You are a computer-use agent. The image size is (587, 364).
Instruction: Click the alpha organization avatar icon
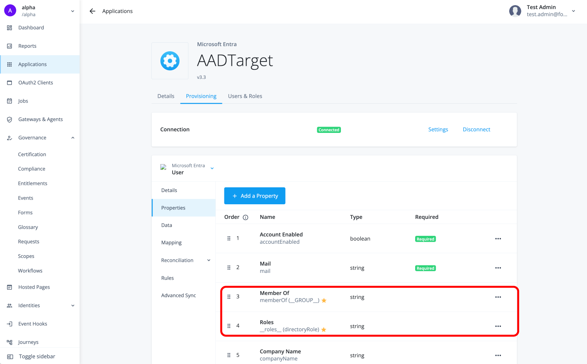click(10, 10)
